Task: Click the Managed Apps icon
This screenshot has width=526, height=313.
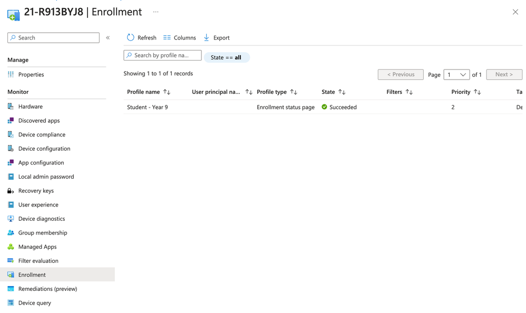Action: coord(11,247)
